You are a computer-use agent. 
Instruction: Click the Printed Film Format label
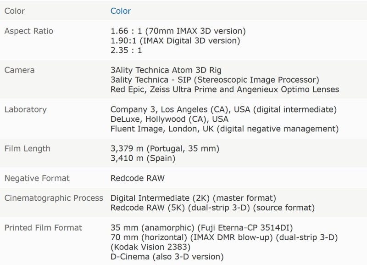tap(43, 228)
